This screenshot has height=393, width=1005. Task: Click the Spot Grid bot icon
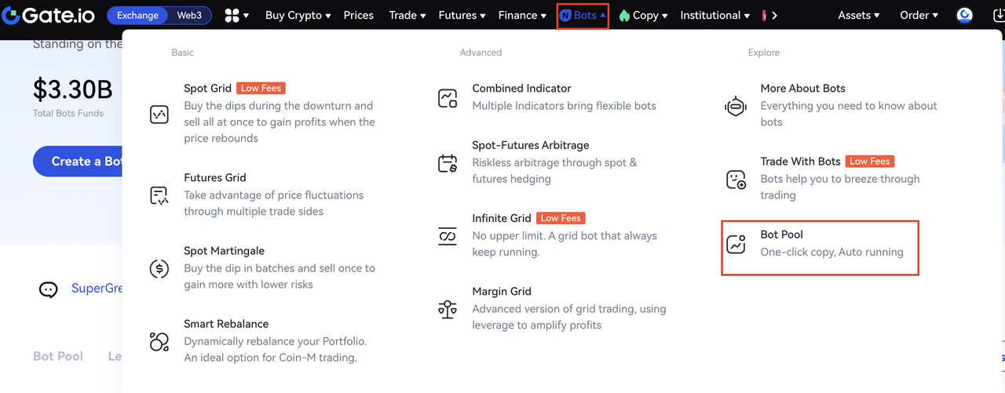pyautogui.click(x=159, y=115)
